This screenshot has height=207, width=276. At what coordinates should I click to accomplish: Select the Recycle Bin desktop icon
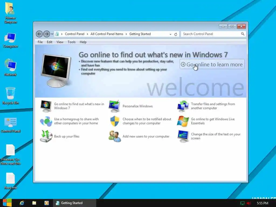click(x=10, y=93)
